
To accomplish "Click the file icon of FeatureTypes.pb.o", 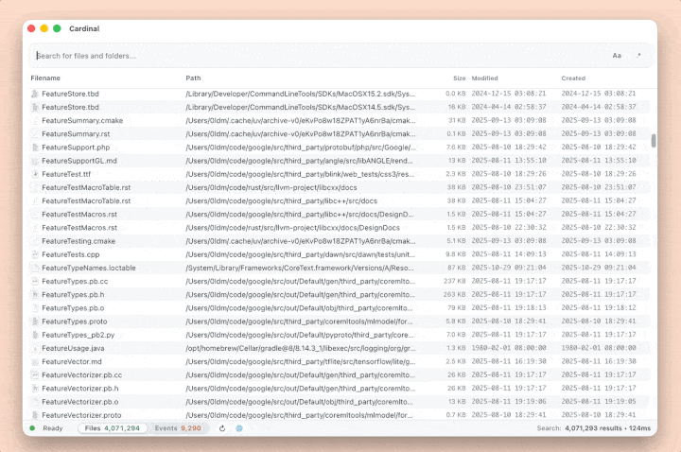I will tap(35, 308).
